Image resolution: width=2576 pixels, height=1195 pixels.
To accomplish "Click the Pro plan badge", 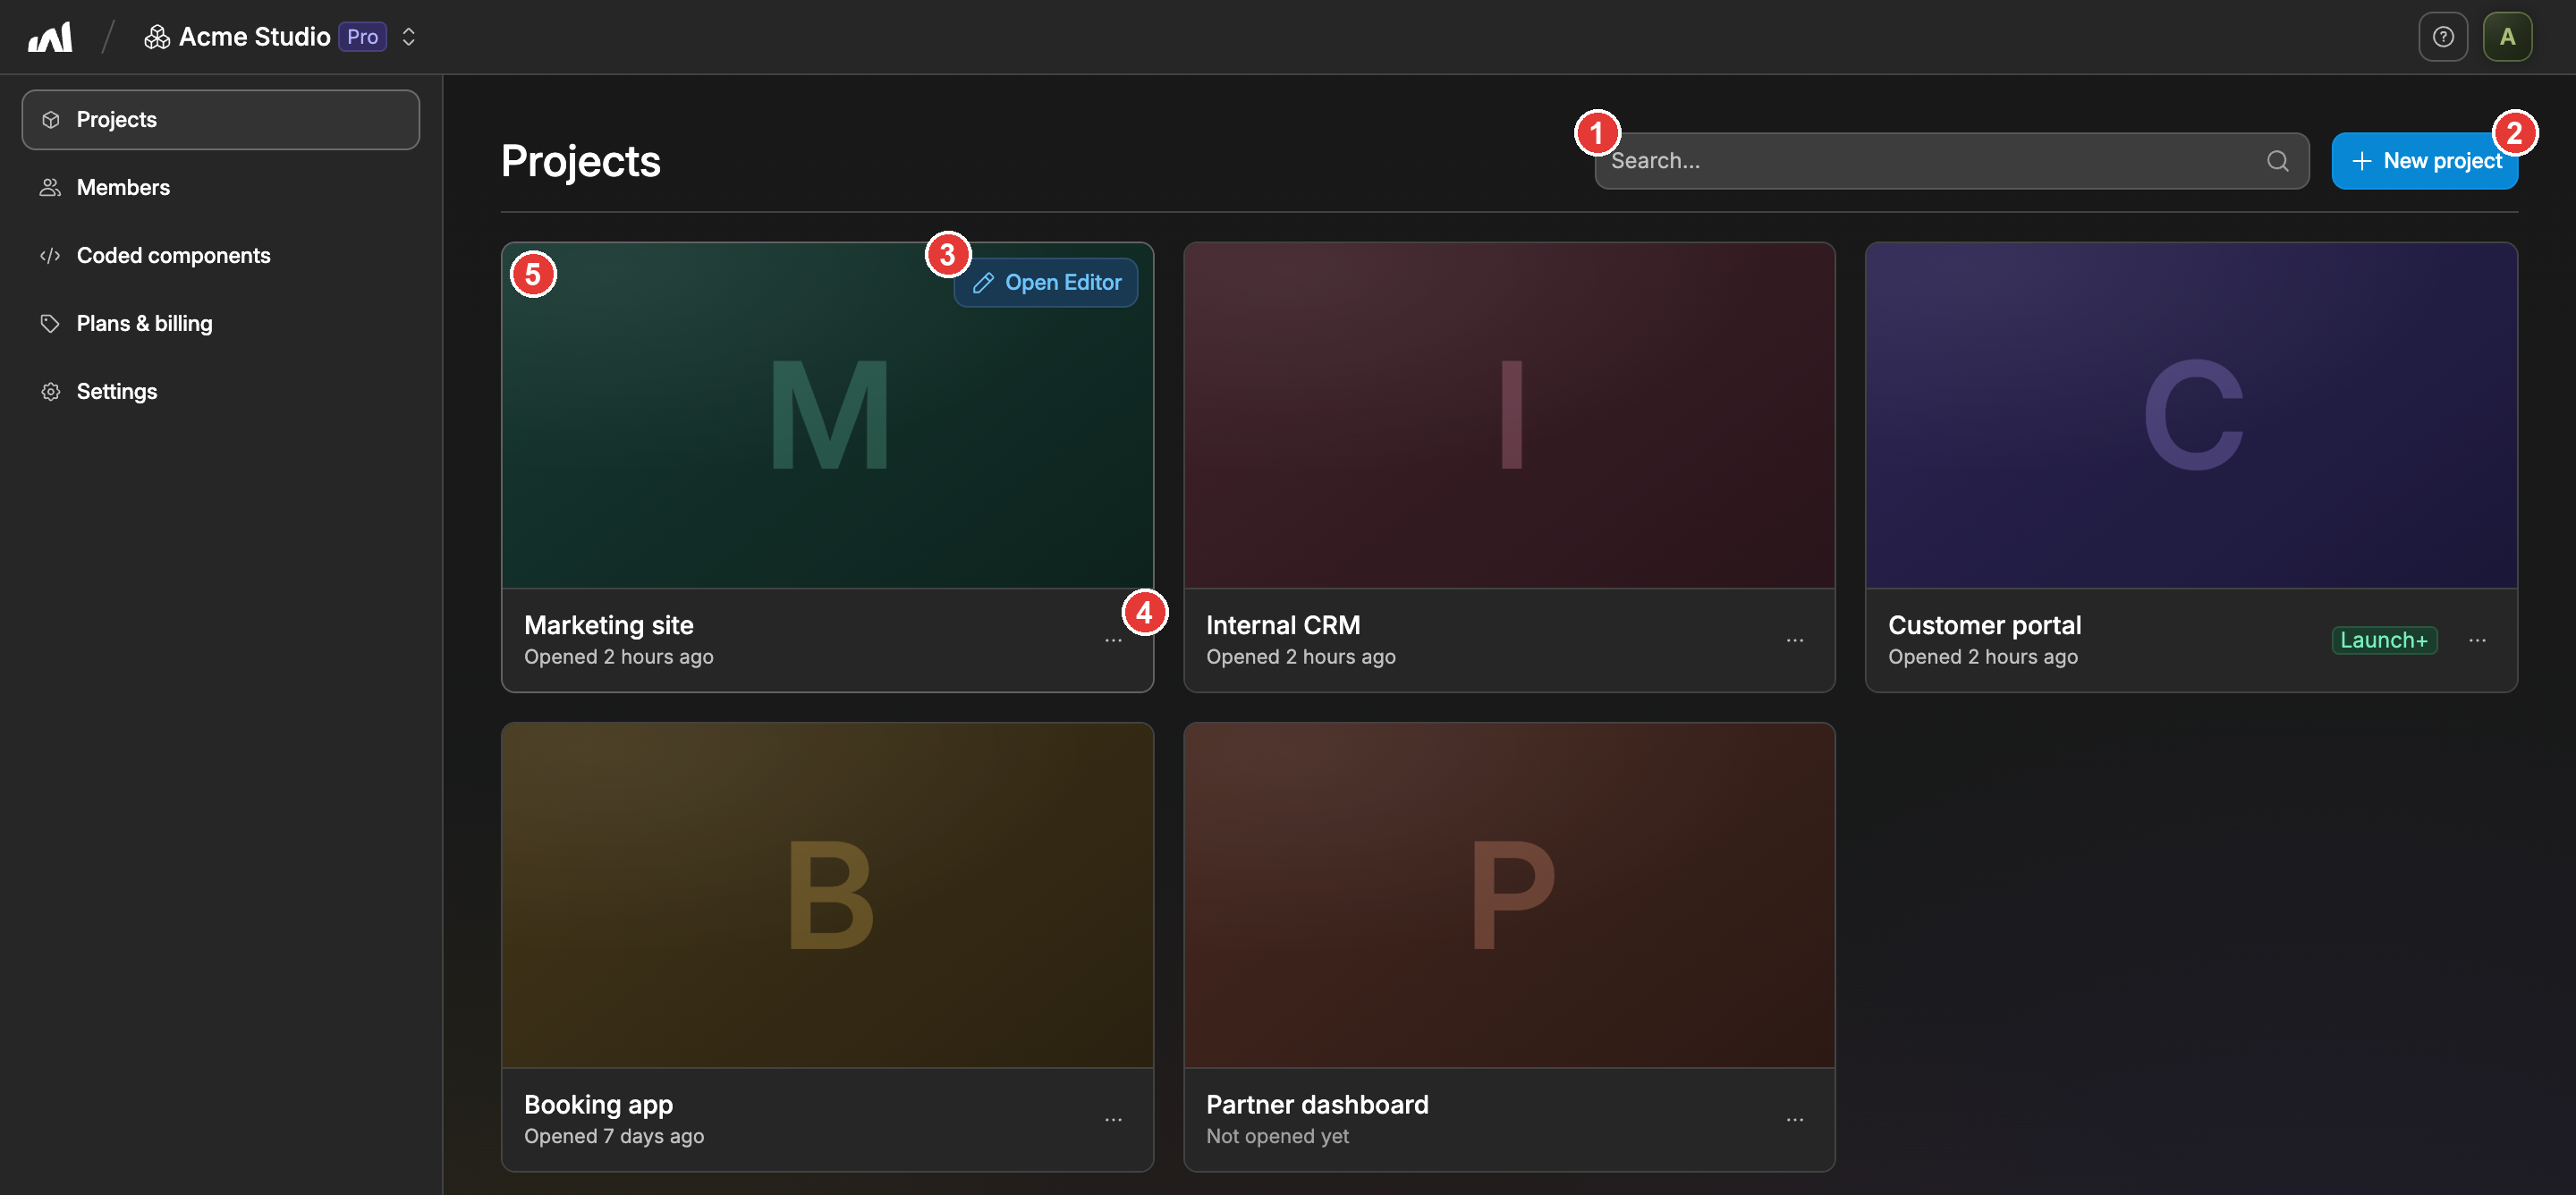I will [x=362, y=37].
